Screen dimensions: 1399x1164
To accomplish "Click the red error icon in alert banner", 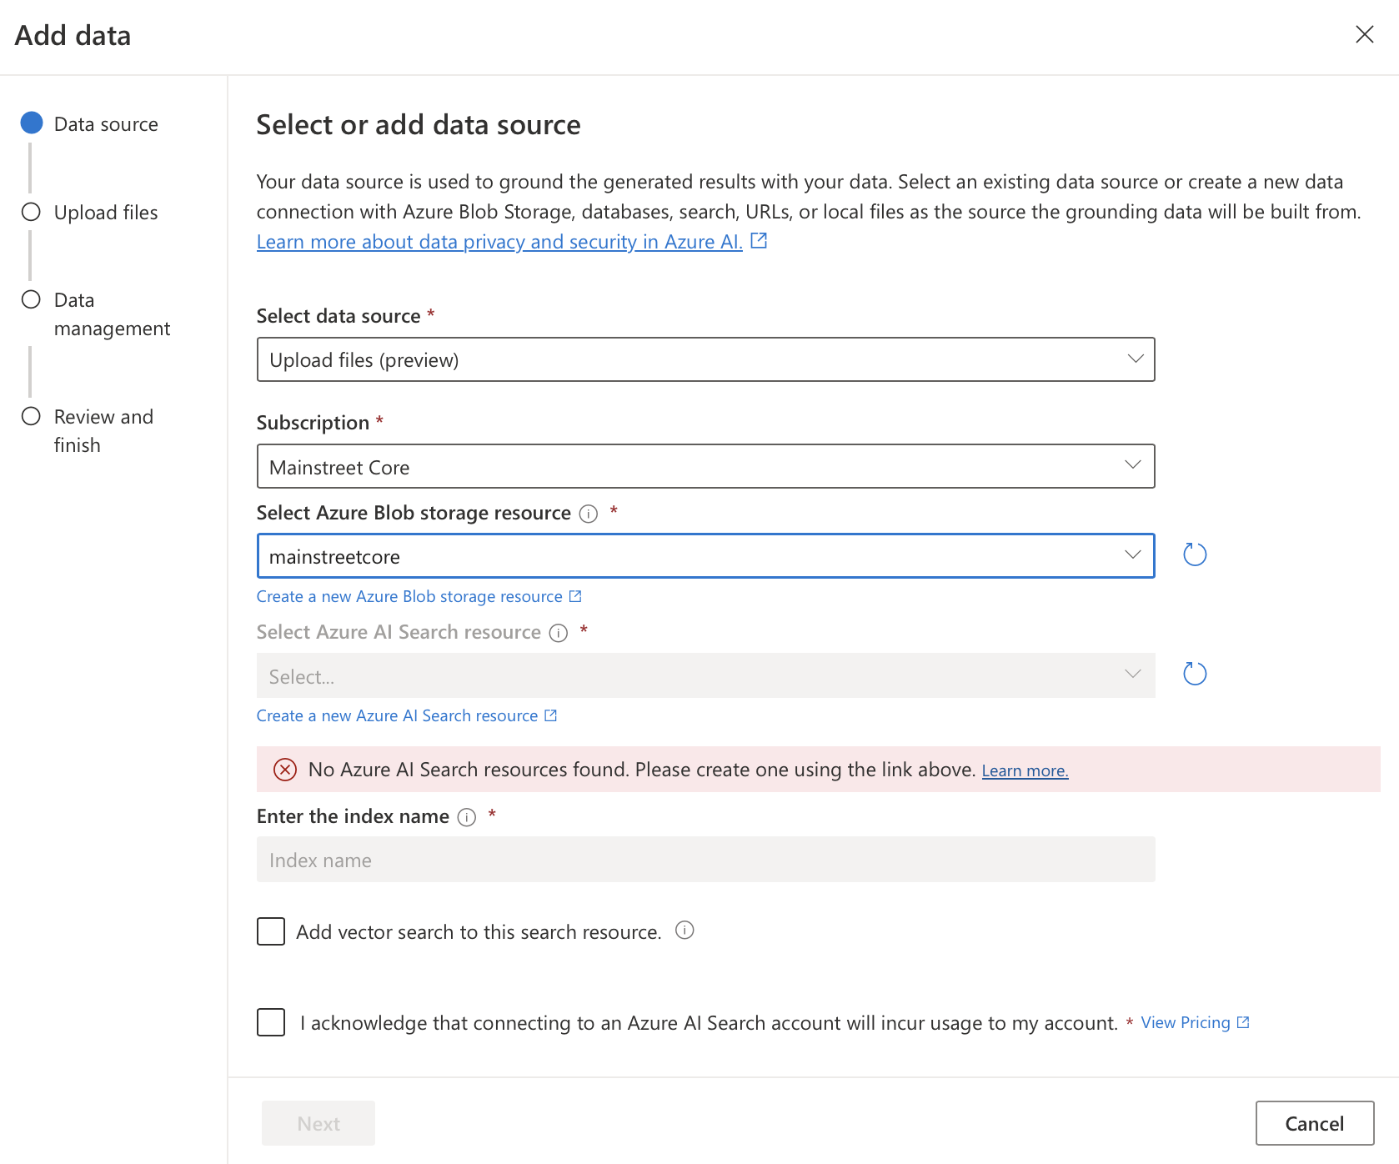I will [x=285, y=770].
